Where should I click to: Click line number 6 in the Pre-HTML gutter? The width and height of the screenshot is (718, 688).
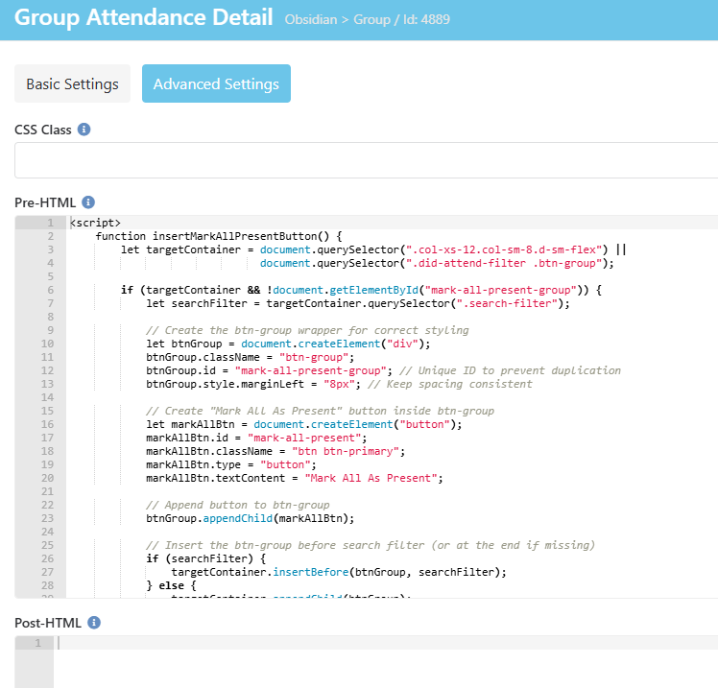click(50, 290)
